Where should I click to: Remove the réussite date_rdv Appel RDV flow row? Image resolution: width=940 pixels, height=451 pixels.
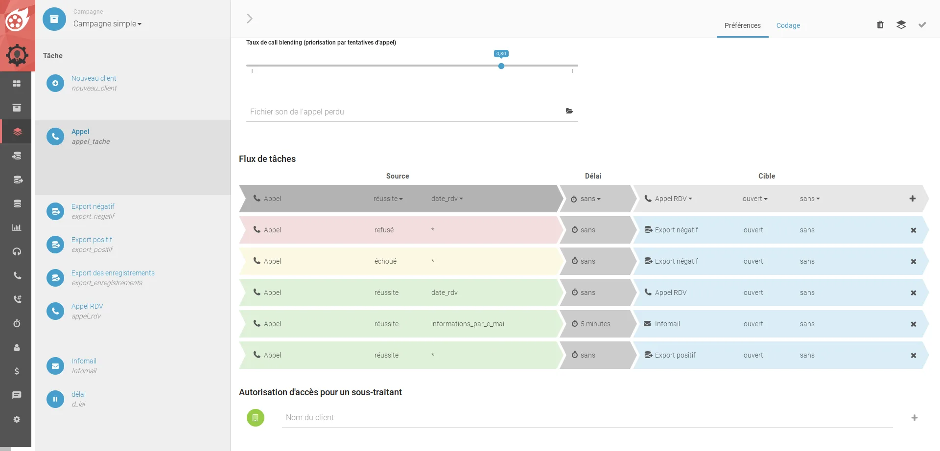[x=914, y=293]
